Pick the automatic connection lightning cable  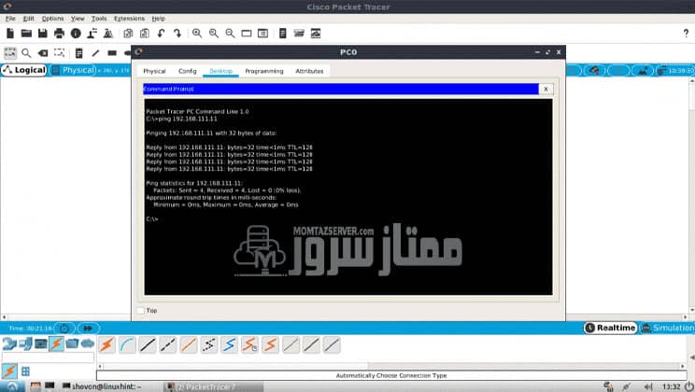point(106,344)
